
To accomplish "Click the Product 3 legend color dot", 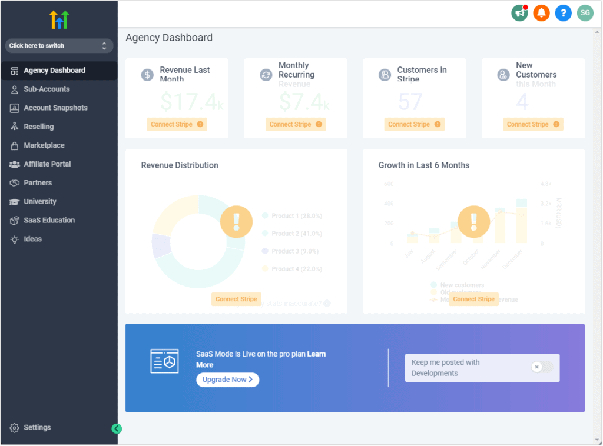I will click(265, 251).
